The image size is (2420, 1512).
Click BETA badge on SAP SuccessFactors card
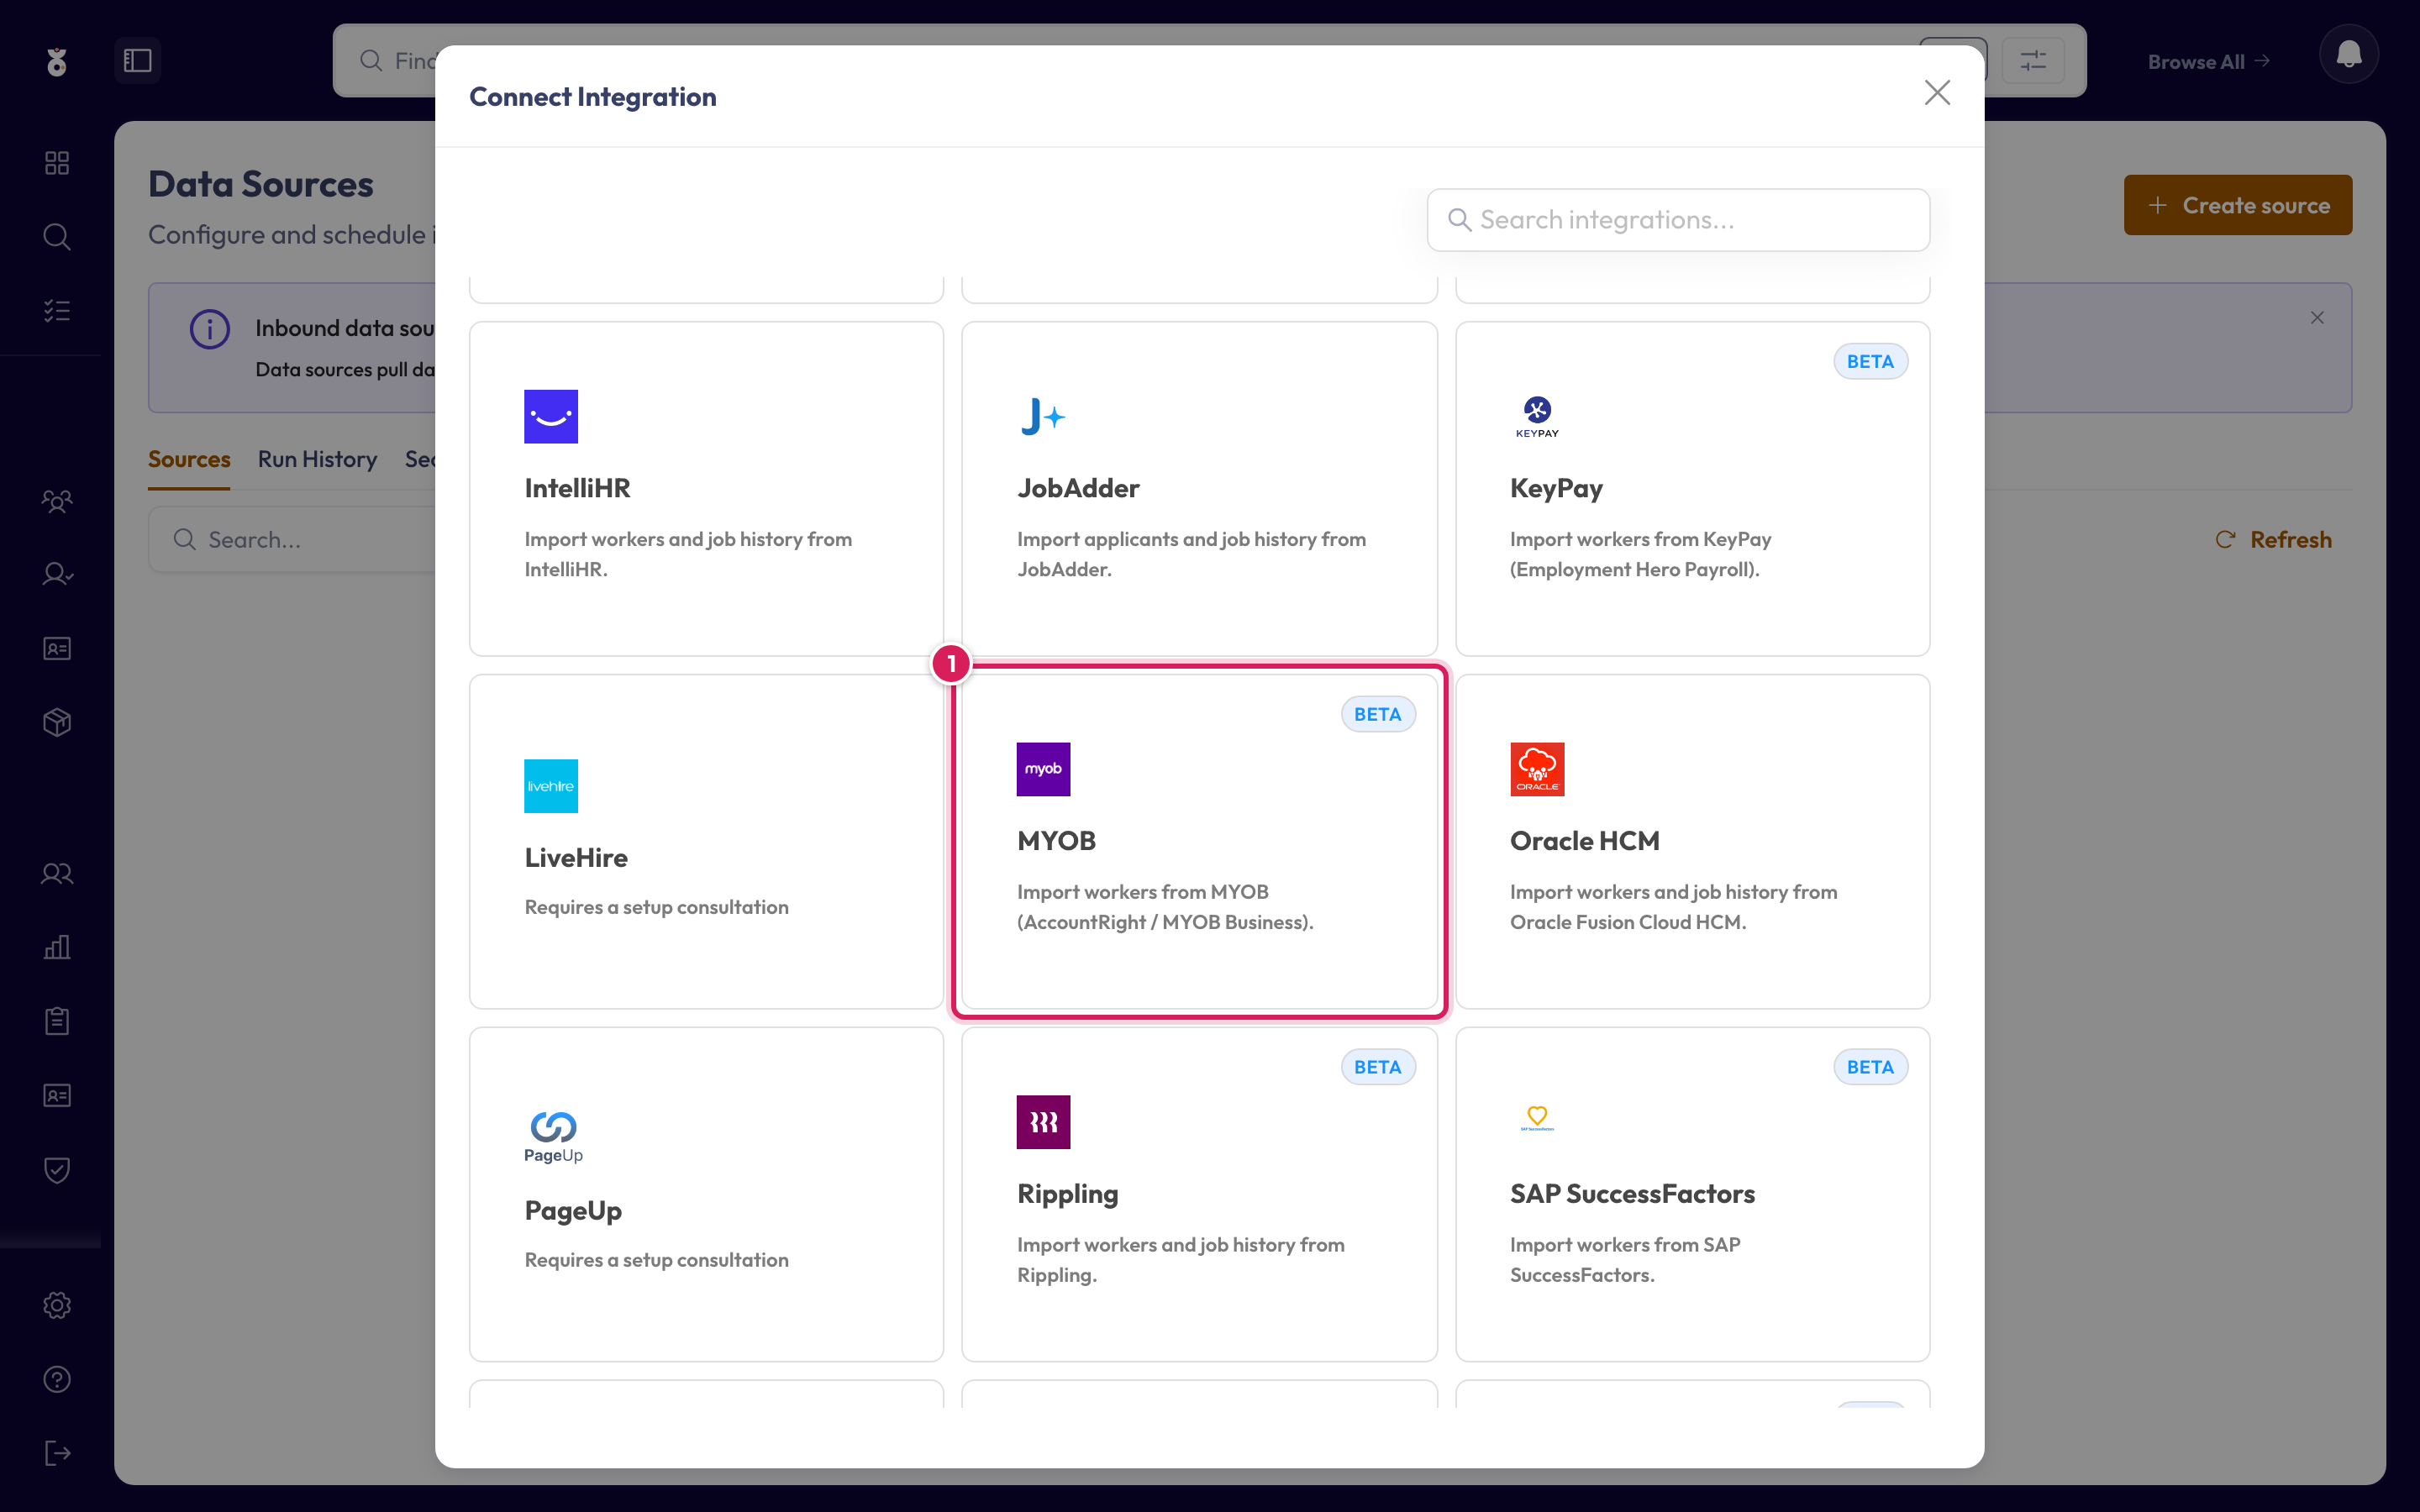coord(1870,1067)
